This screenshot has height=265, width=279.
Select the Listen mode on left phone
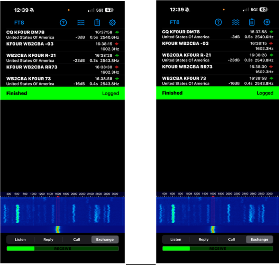click(20, 239)
